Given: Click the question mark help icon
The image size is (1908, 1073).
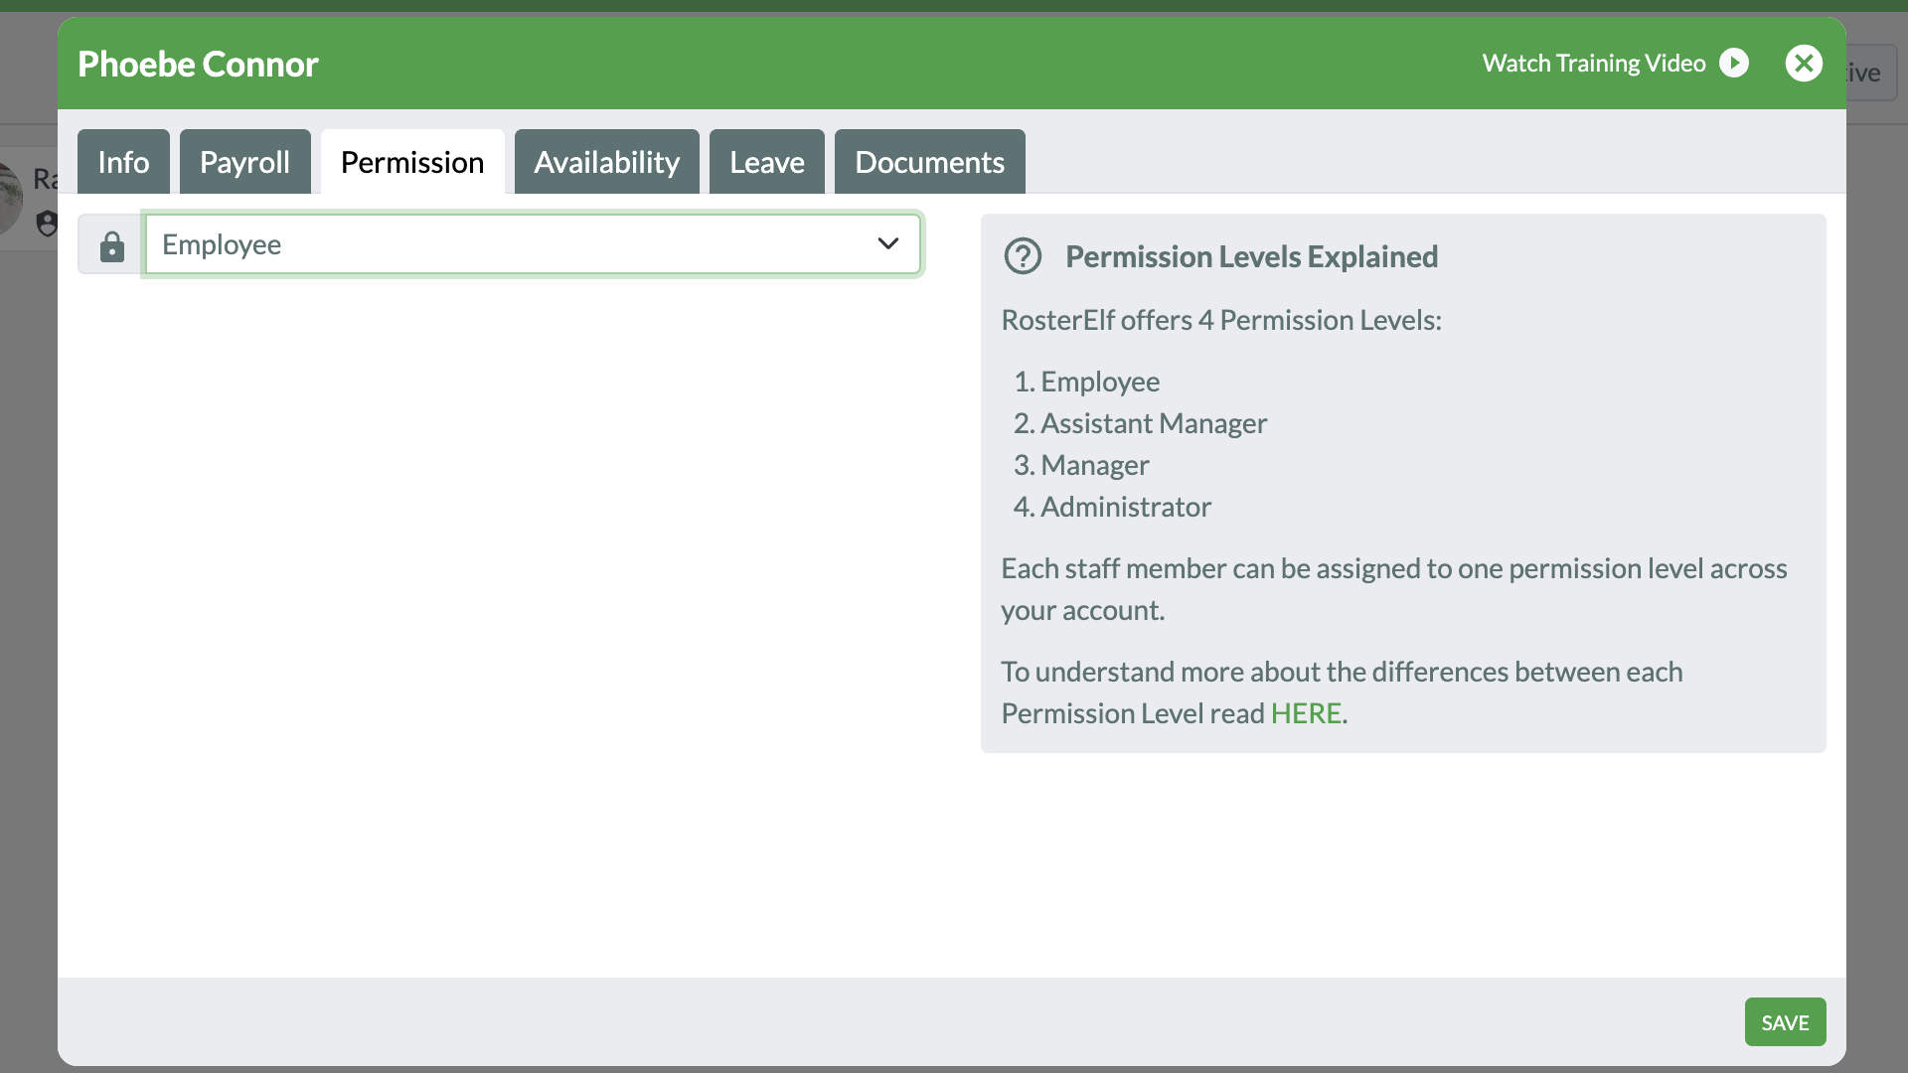Looking at the screenshot, I should (1023, 256).
